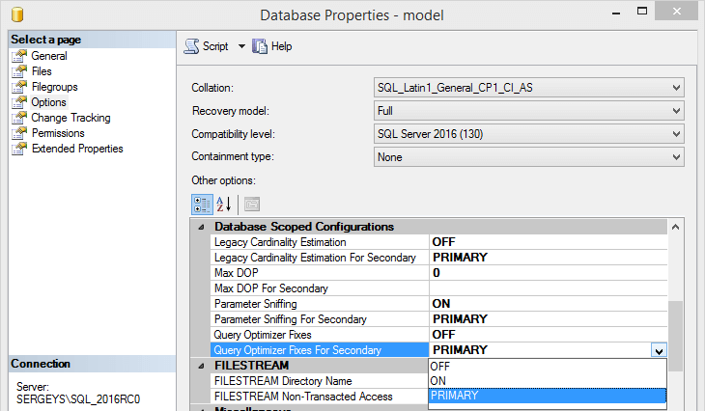Select FILESTREAM Non-Transacted Access row

coord(320,397)
